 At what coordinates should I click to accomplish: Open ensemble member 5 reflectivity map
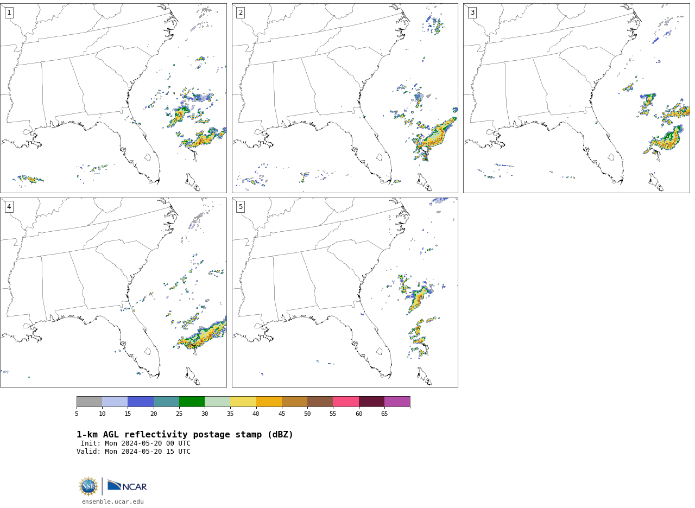point(345,293)
